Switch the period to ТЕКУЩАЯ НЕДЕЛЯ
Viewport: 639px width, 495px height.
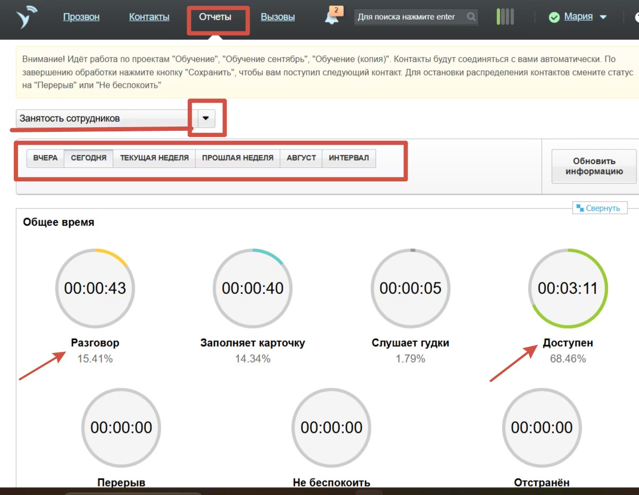[x=154, y=158]
